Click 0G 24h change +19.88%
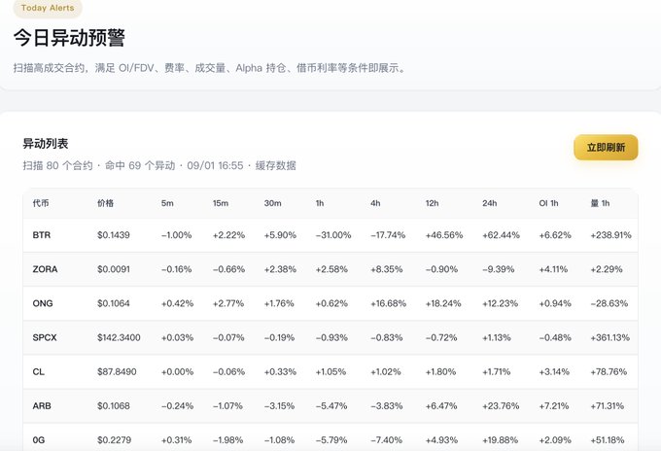 tap(500, 440)
